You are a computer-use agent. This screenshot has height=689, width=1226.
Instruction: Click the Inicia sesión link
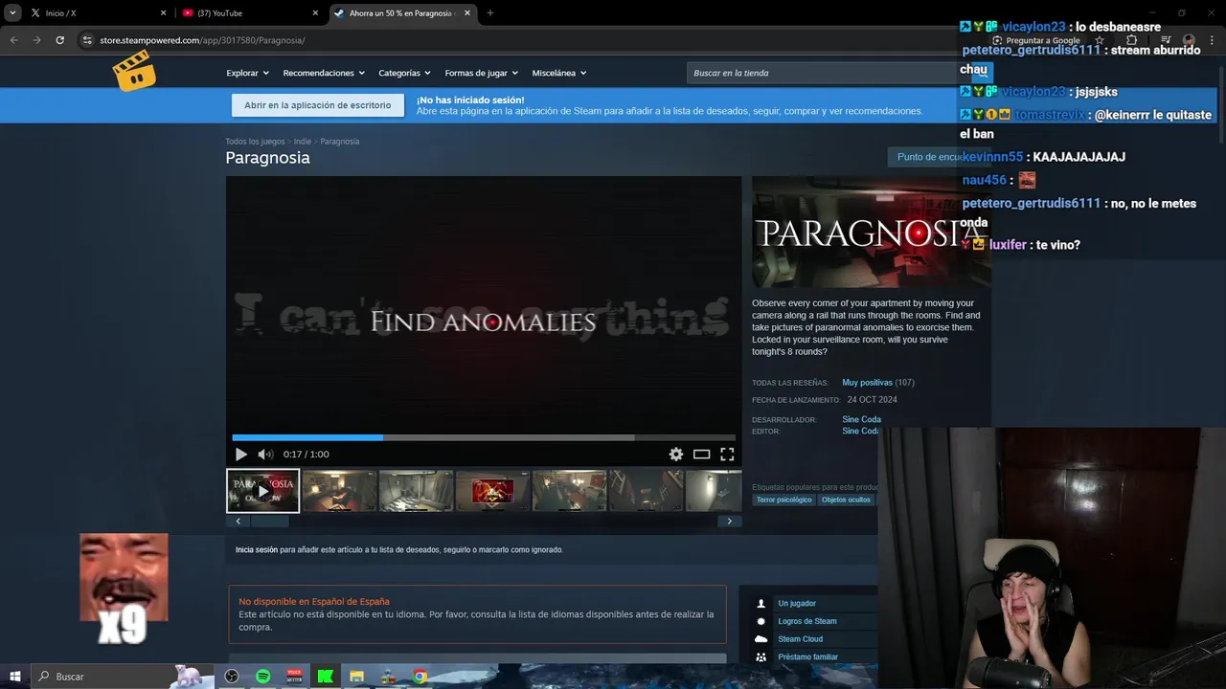point(257,550)
